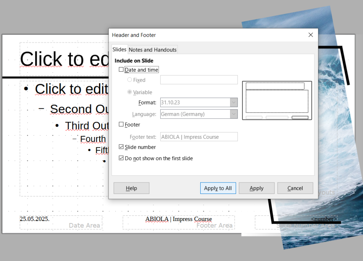Image resolution: width=363 pixels, height=261 pixels.
Task: Tick the Footer checkbox
Action: (x=121, y=125)
